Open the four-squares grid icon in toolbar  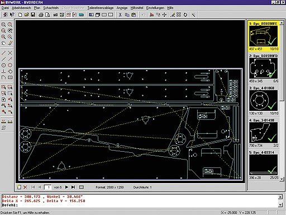click(x=179, y=15)
